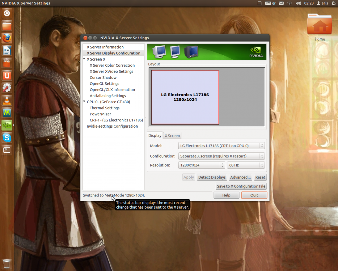Switch to the Display tab
This screenshot has width=338, height=271.
point(155,135)
